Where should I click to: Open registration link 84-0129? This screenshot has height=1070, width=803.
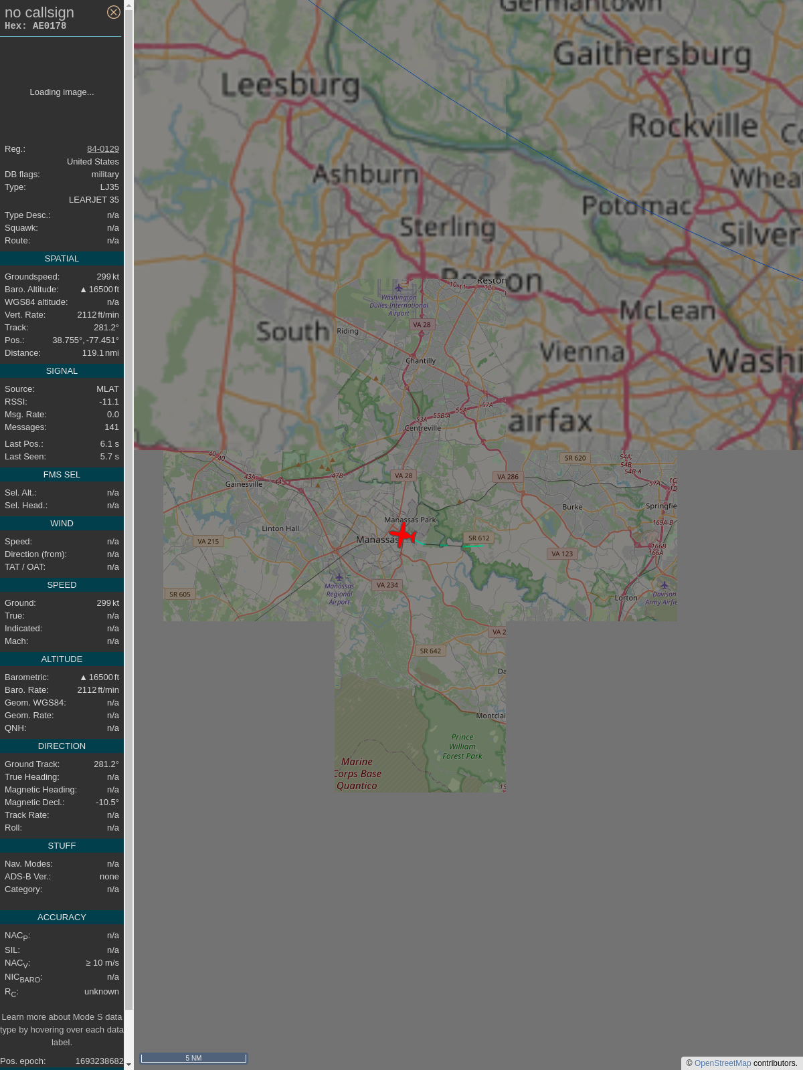[x=102, y=149]
